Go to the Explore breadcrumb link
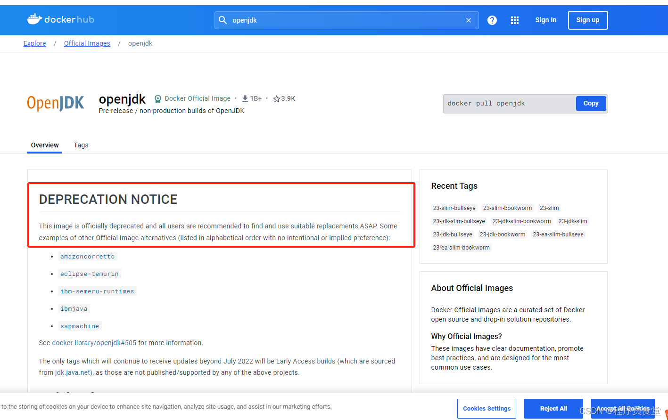 tap(35, 43)
